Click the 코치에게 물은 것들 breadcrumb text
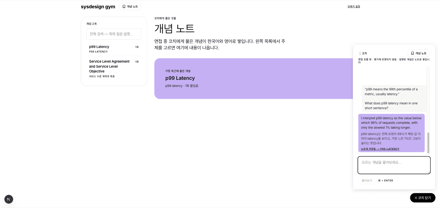This screenshot has height=208, width=441. click(165, 18)
